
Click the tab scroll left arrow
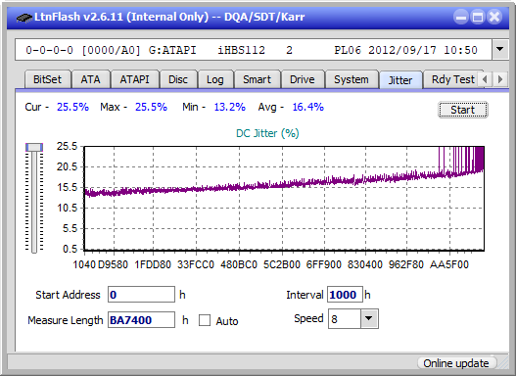tap(485, 79)
